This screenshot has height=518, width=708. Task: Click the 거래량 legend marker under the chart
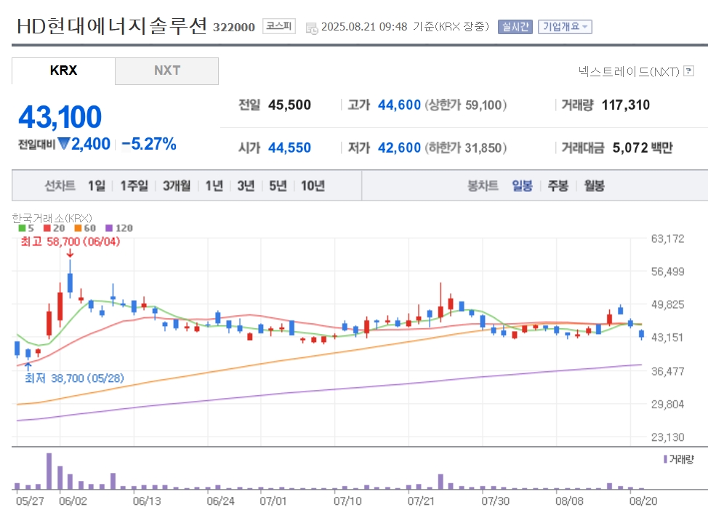click(x=665, y=459)
